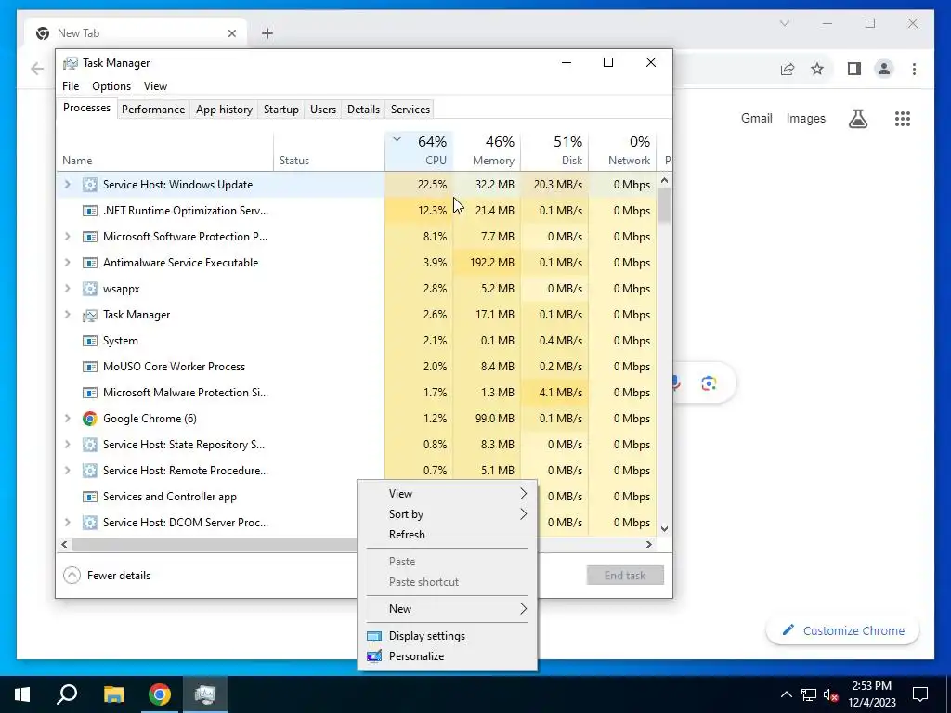
Task: Sort by the Disk column header
Action: point(554,151)
